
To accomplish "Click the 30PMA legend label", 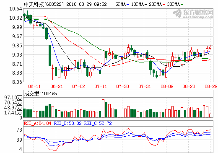I will tap(173, 4).
